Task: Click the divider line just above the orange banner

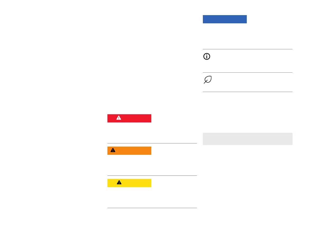Action: pos(152,143)
